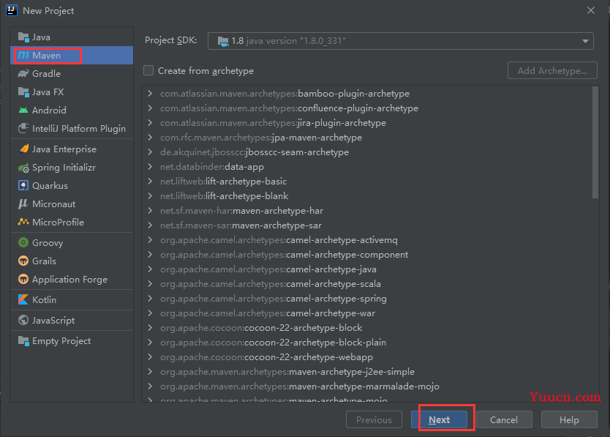The height and width of the screenshot is (437, 610).
Task: Select the IntelliJ Platform Plugin icon
Action: click(23, 129)
